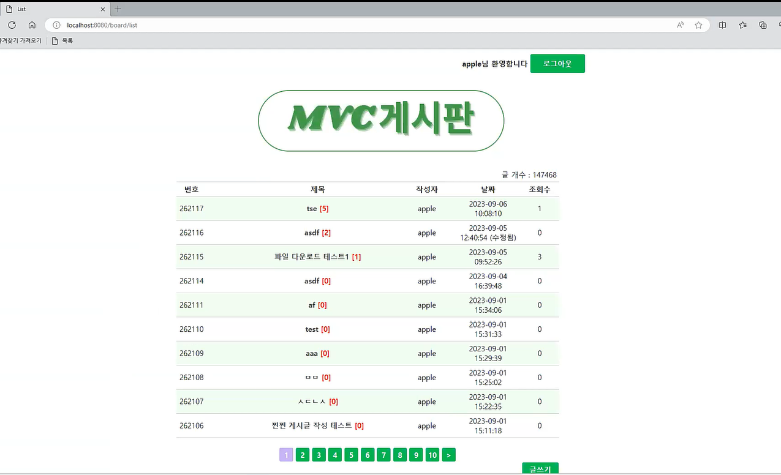Go to page 6 of the board
The width and height of the screenshot is (781, 475).
coord(368,455)
